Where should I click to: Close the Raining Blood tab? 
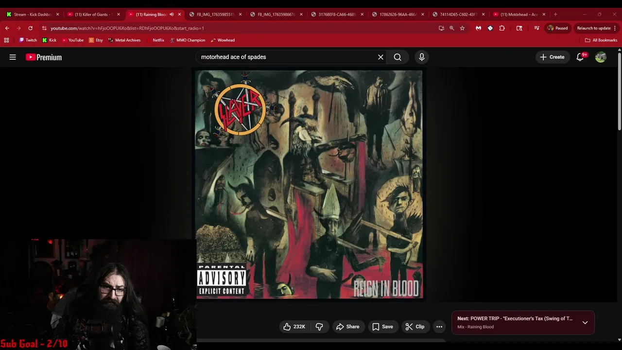coord(179,15)
